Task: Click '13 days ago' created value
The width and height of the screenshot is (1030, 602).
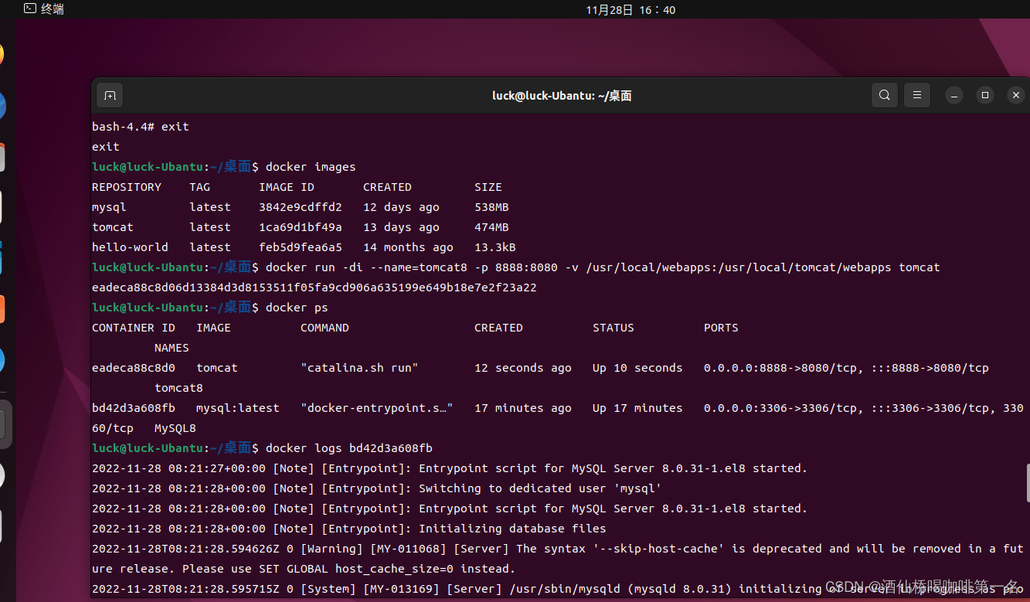Action: coord(401,227)
